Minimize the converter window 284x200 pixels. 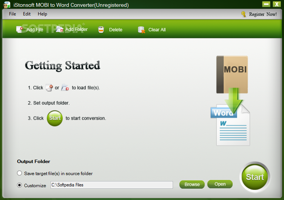(x=266, y=4)
